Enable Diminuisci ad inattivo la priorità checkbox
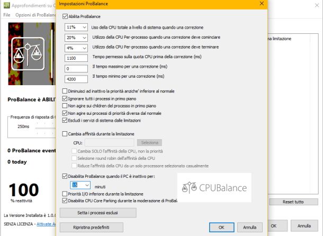 click(x=65, y=91)
